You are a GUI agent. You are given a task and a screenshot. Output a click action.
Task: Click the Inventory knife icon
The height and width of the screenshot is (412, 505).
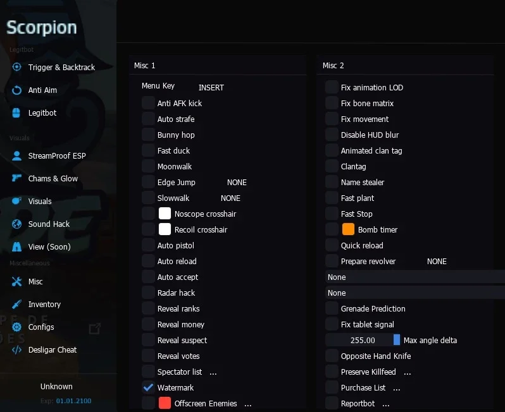click(16, 304)
